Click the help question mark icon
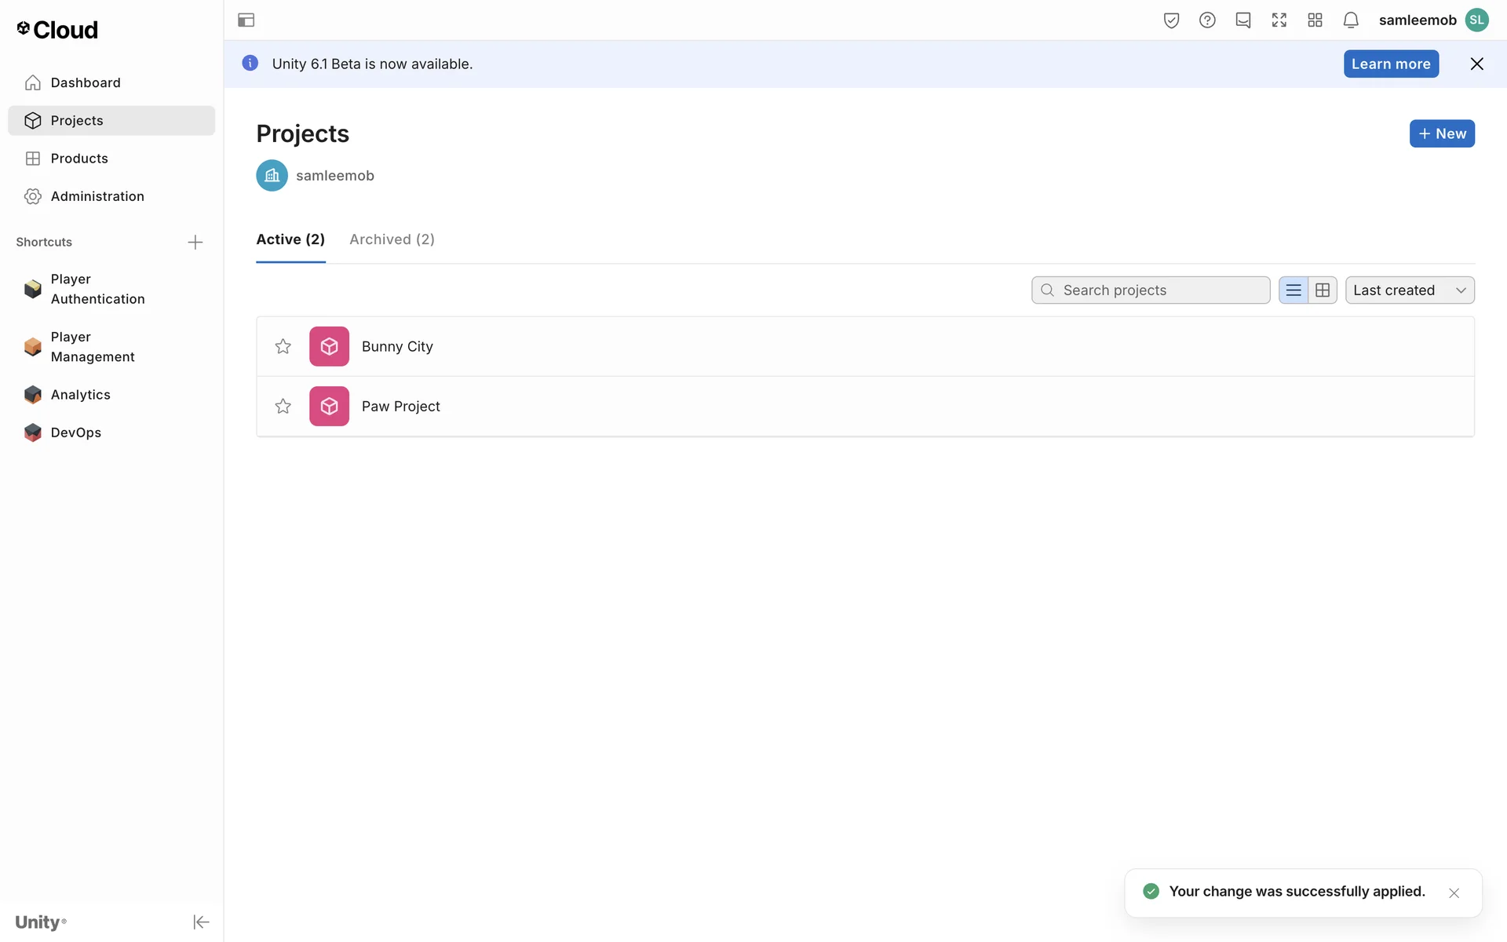 pyautogui.click(x=1207, y=20)
